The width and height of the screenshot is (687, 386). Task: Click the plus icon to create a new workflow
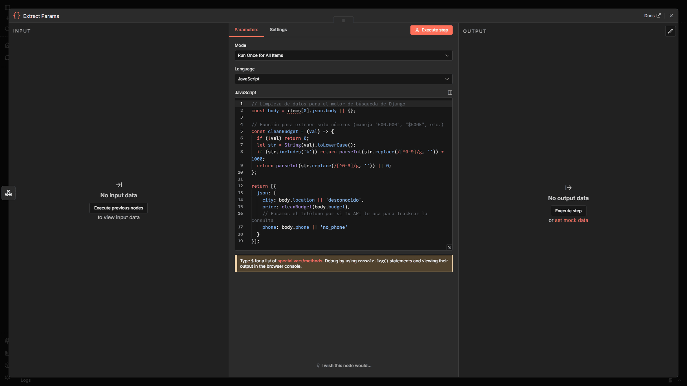[x=7, y=18]
